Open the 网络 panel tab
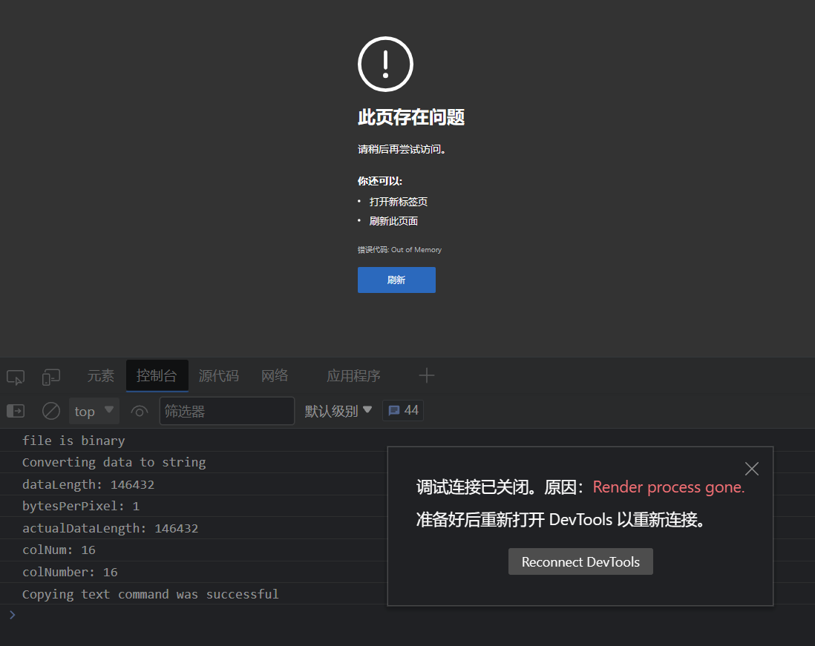This screenshot has height=646, width=815. pos(275,376)
